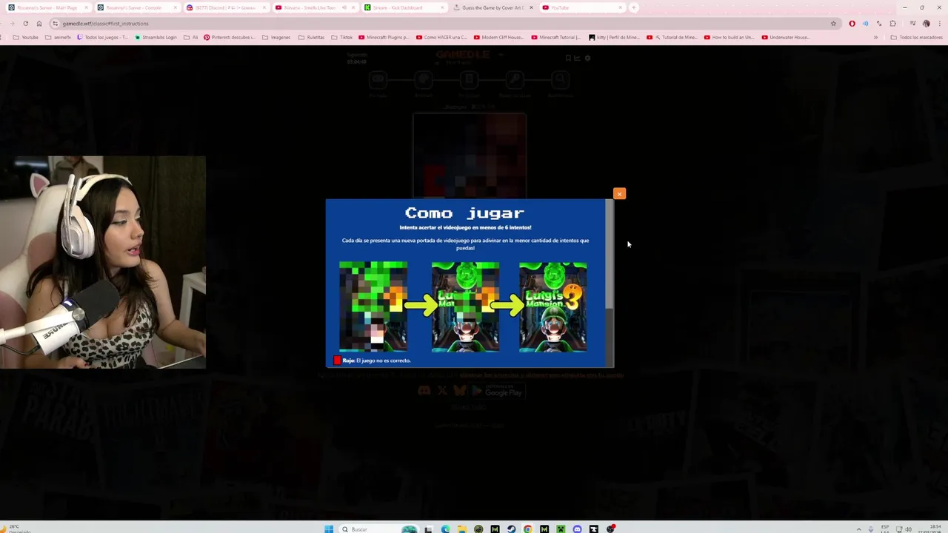Open the Streamlabs Login bookmark

click(156, 37)
